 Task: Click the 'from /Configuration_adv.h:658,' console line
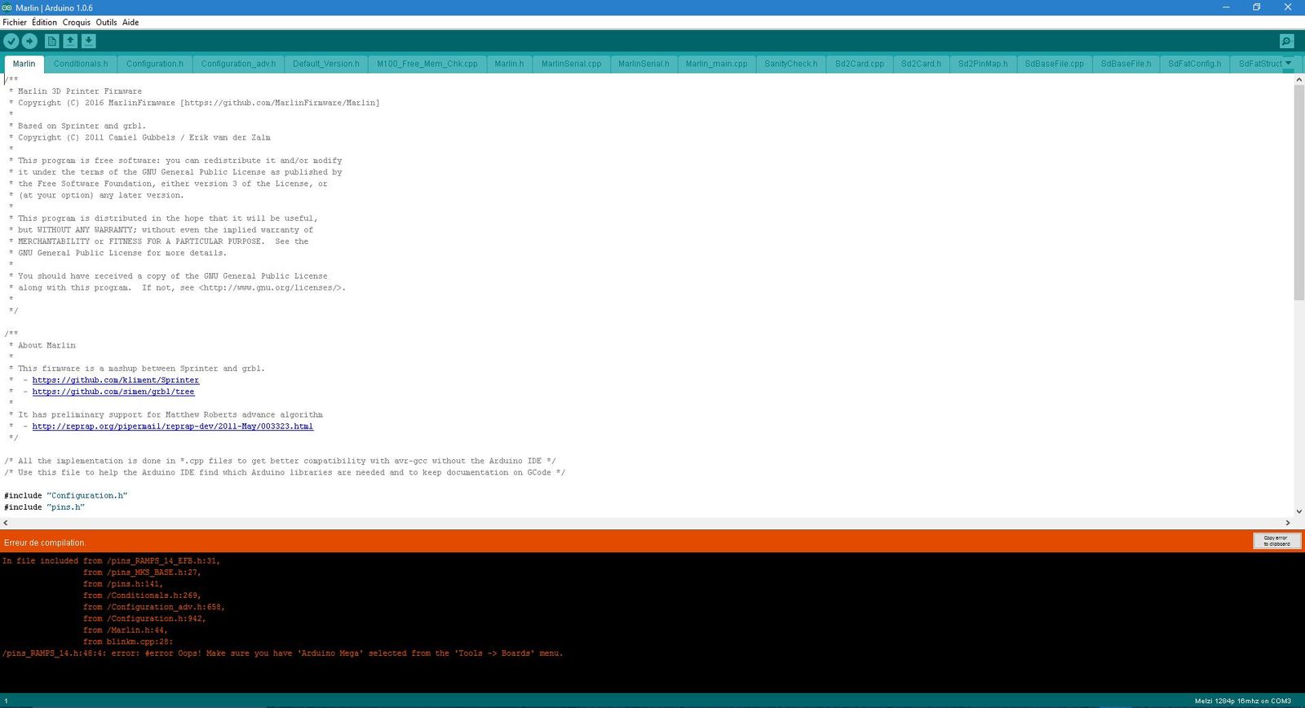(154, 607)
